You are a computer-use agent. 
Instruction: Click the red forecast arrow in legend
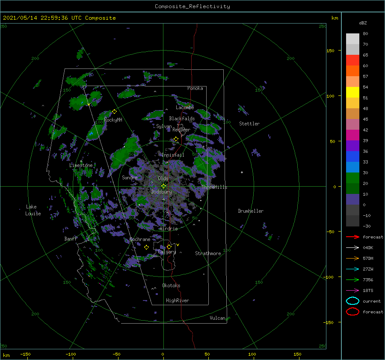click(x=352, y=237)
